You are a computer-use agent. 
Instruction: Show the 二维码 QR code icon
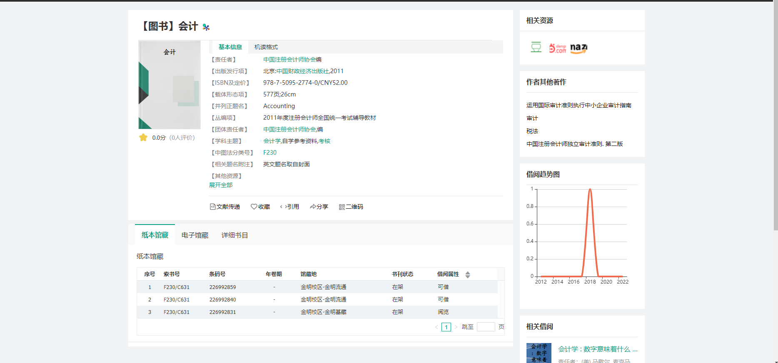(342, 207)
